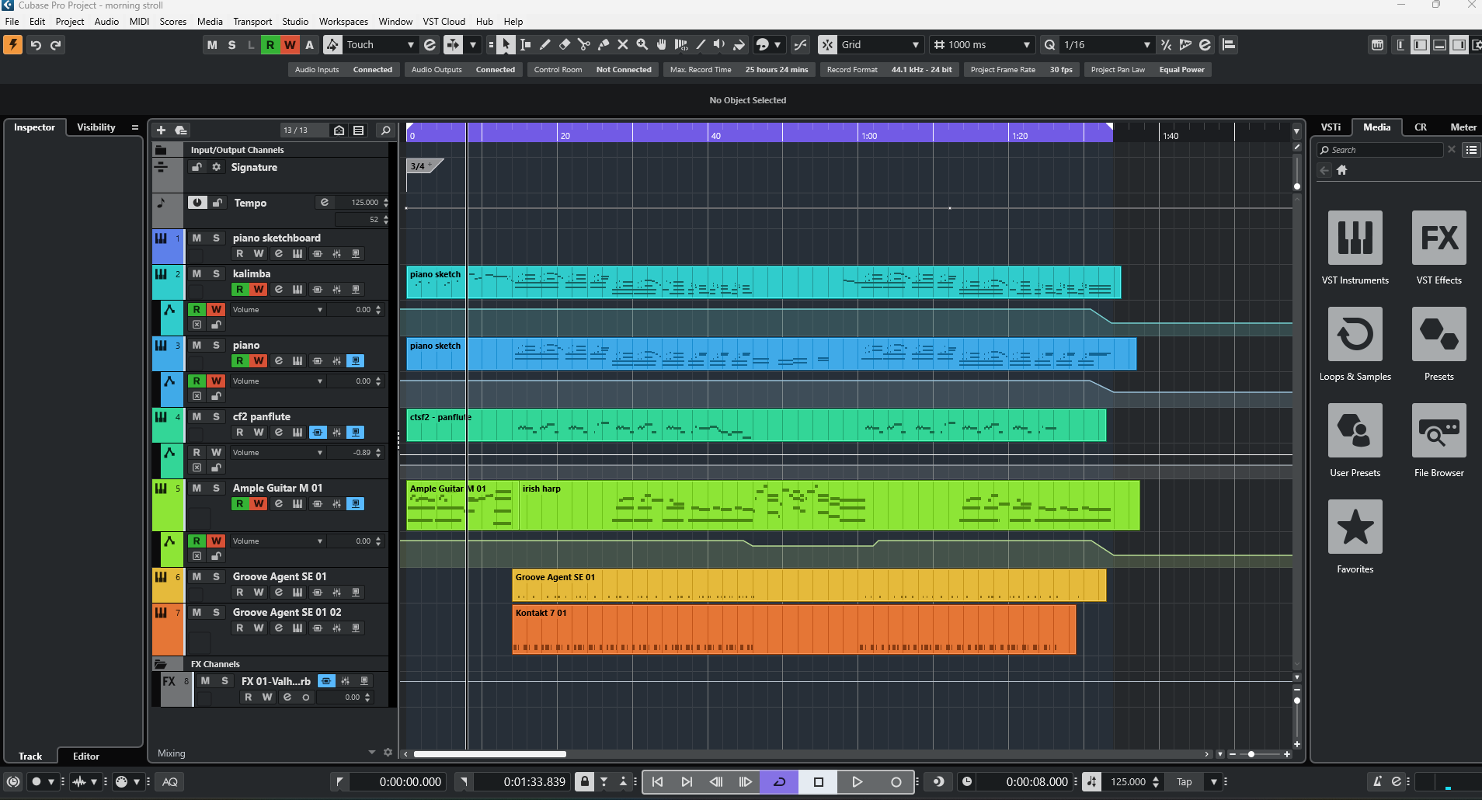Viewport: 1482px width, 800px height.
Task: Activate Tempo track toggle button
Action: pos(197,203)
